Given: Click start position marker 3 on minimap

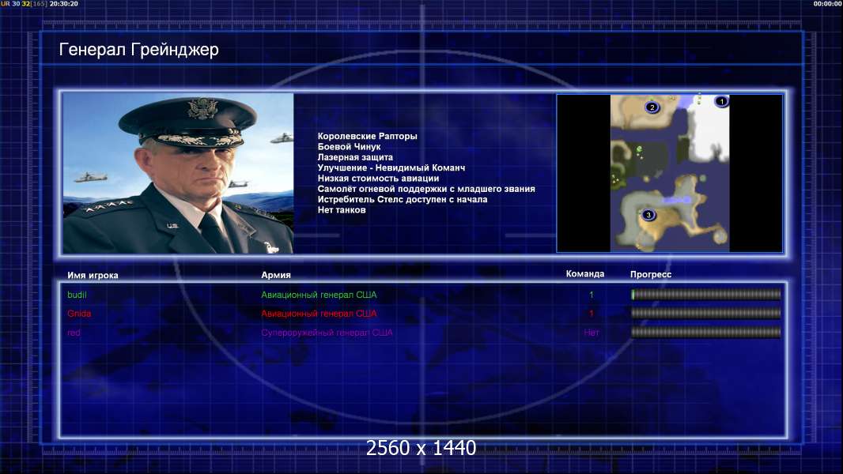Looking at the screenshot, I should click(x=648, y=215).
